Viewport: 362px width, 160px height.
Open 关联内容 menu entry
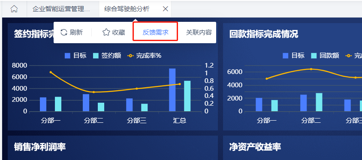pyautogui.click(x=199, y=33)
